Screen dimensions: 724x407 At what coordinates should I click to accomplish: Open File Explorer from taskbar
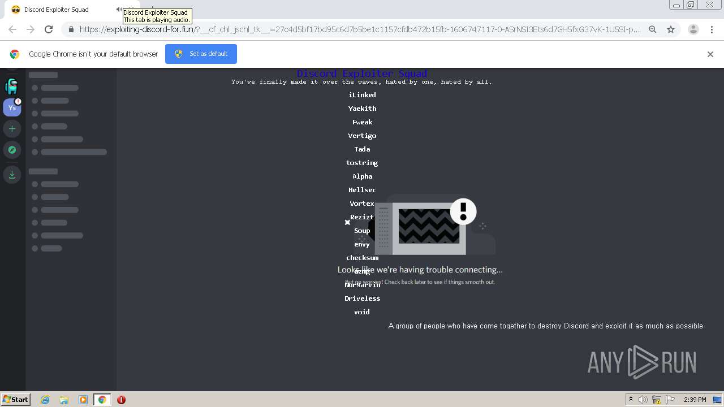pyautogui.click(x=64, y=400)
